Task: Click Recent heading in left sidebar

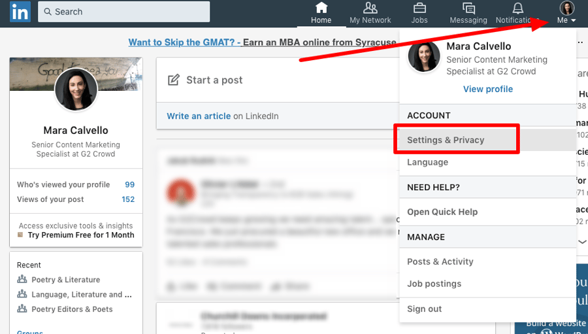Action: pos(29,265)
